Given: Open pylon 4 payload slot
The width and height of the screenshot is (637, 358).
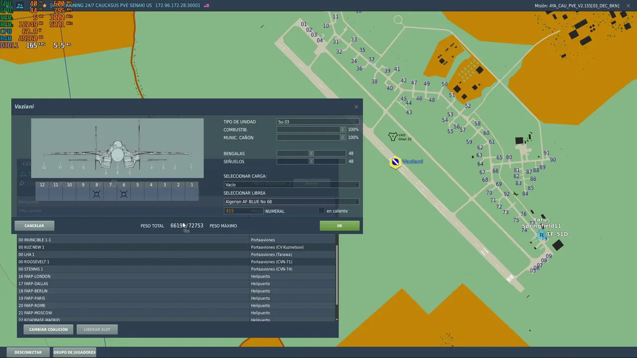Looking at the screenshot, I should 151,191.
